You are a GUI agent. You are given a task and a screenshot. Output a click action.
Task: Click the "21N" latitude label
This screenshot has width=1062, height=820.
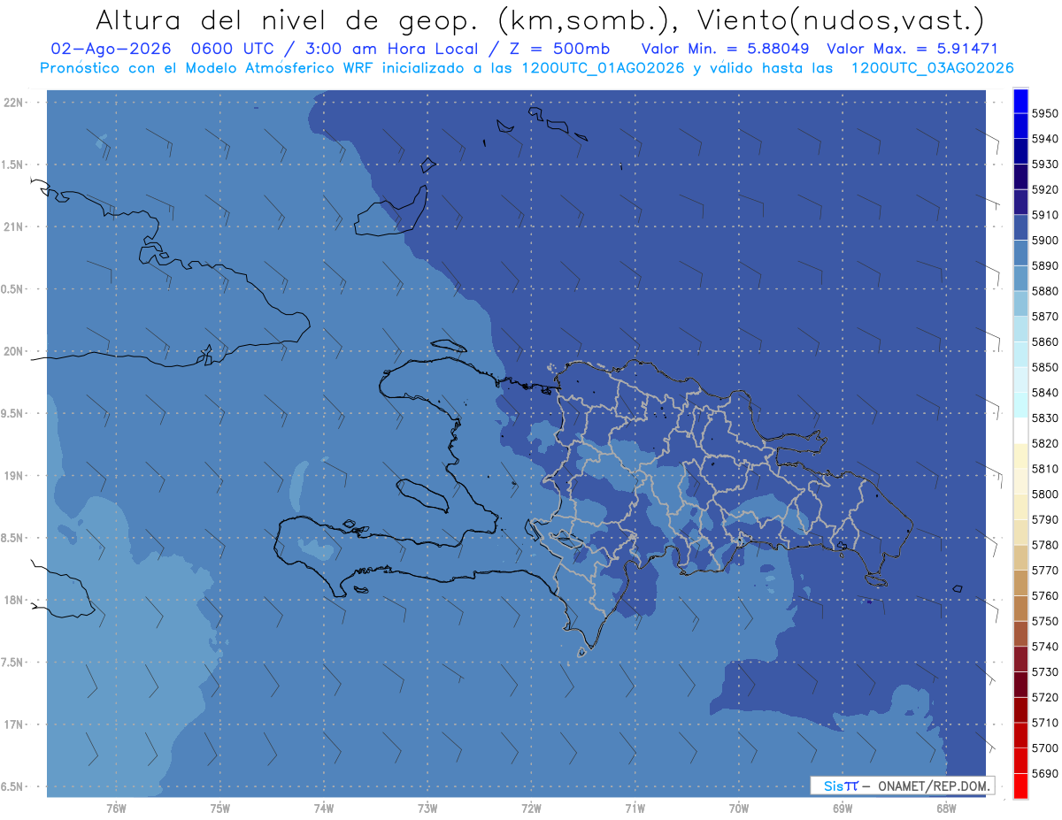[x=14, y=226]
